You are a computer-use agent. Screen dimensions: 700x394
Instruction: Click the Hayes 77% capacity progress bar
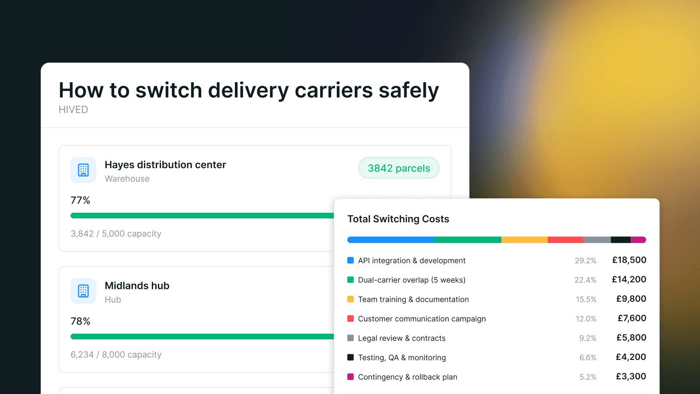tap(202, 215)
